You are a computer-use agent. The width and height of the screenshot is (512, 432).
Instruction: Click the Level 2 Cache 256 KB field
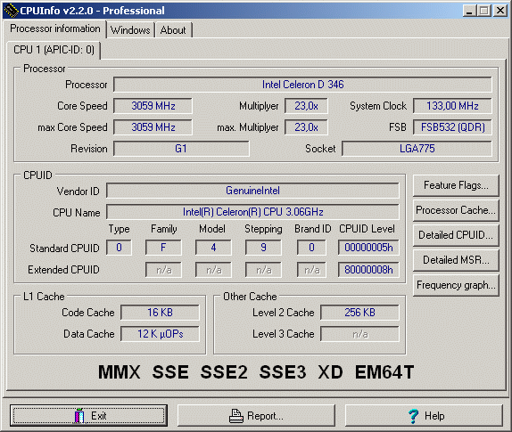click(x=359, y=313)
